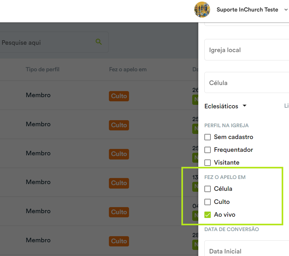Click the Culto tag in first row
The width and height of the screenshot is (289, 256).
click(x=119, y=96)
